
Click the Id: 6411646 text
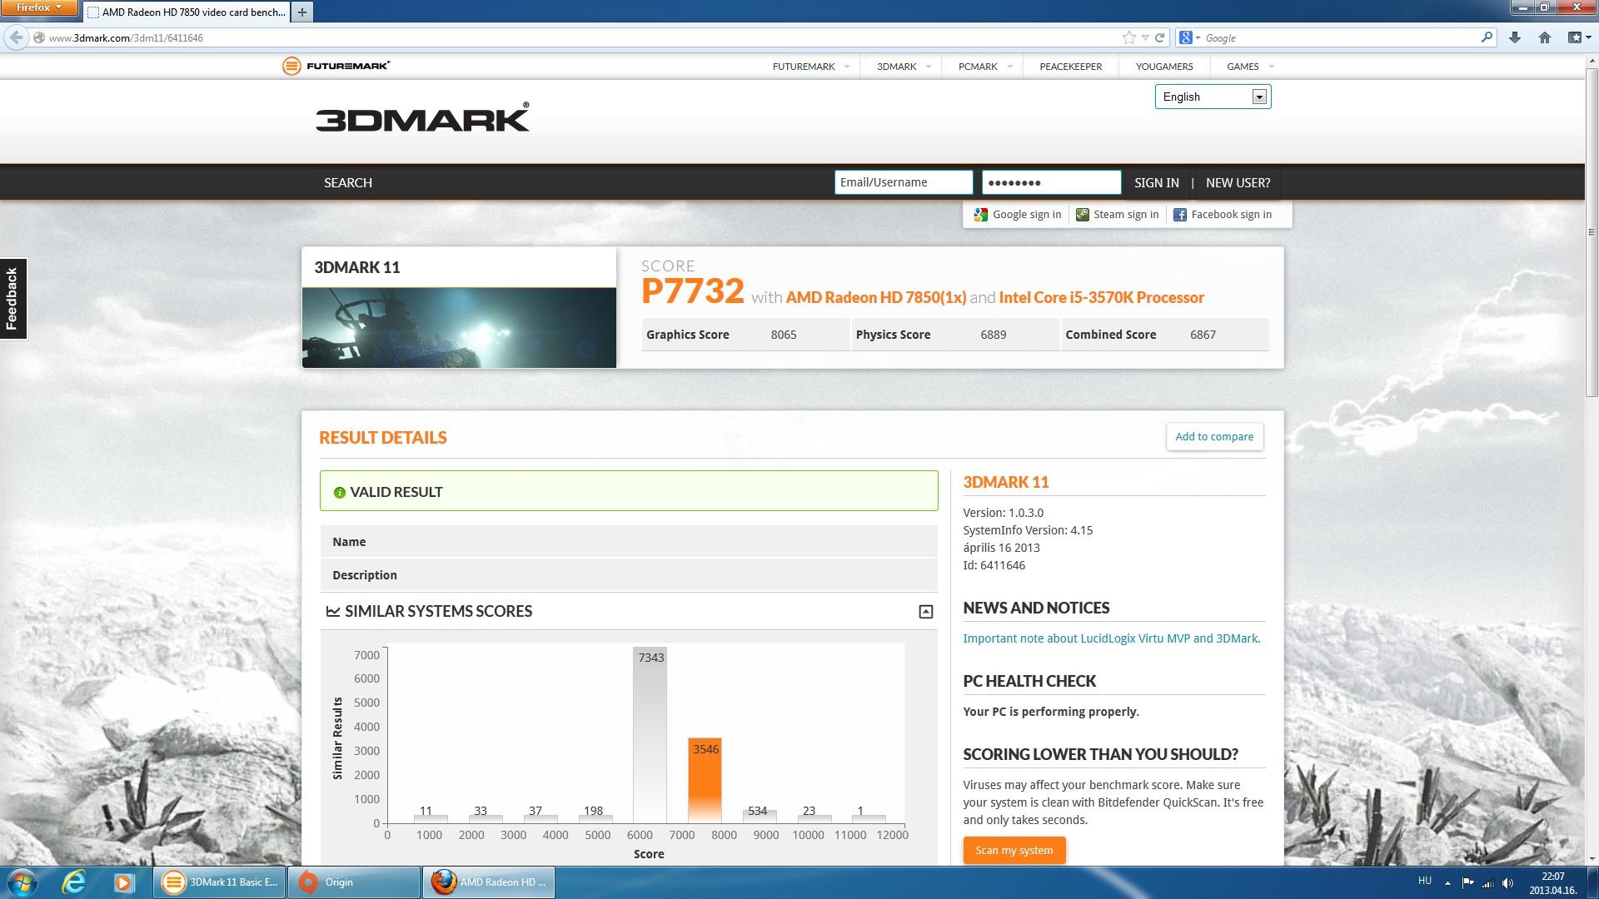(x=994, y=565)
